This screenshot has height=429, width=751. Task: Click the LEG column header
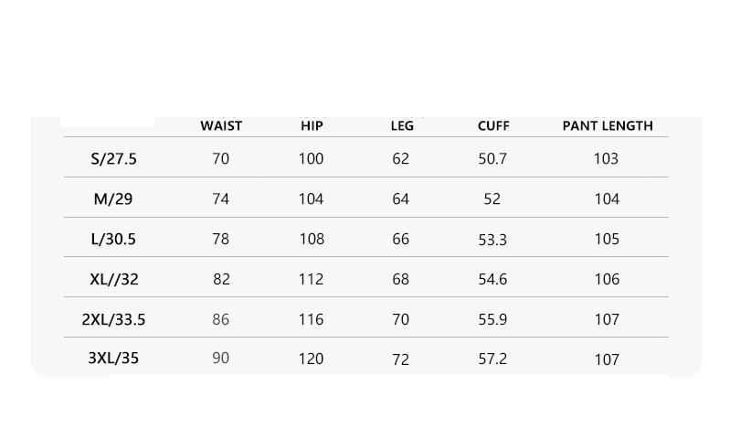pos(402,126)
